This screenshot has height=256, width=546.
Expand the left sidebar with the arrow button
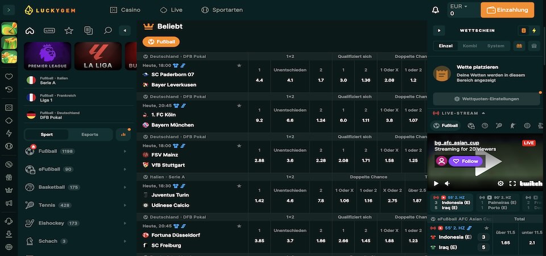(9, 10)
